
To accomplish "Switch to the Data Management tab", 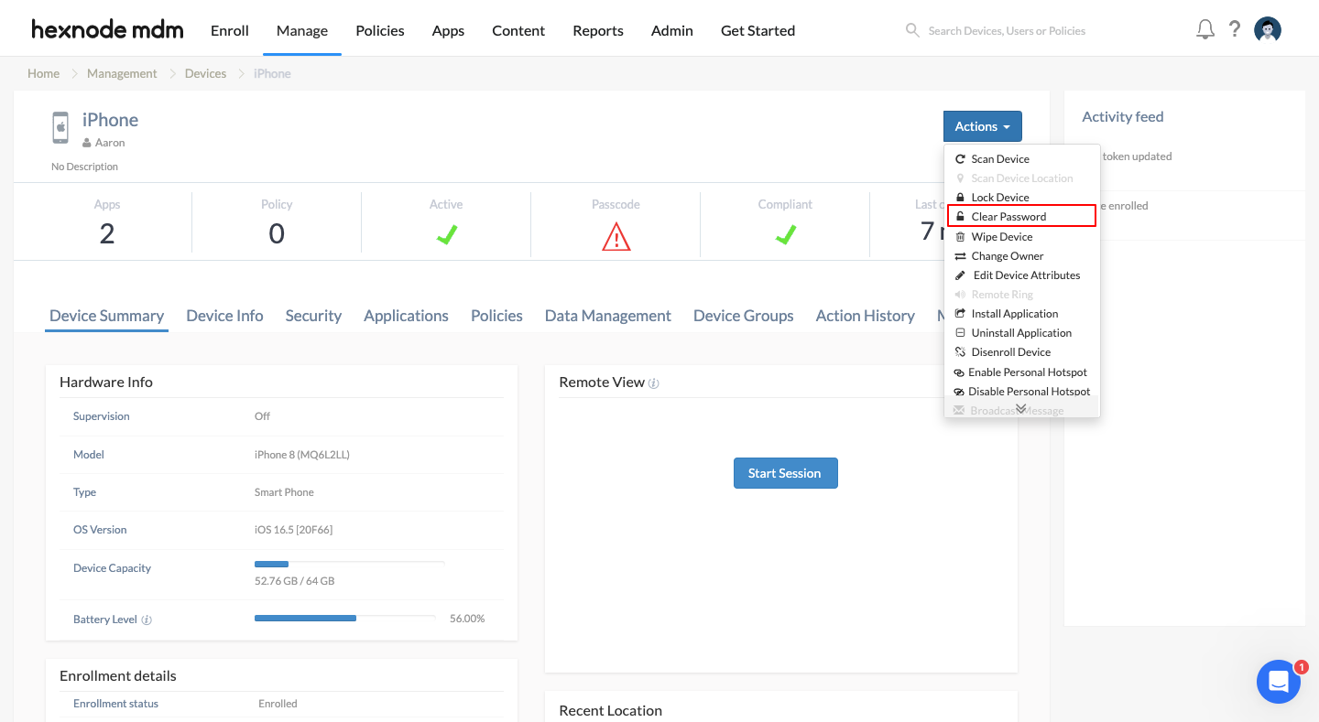I will coord(608,316).
